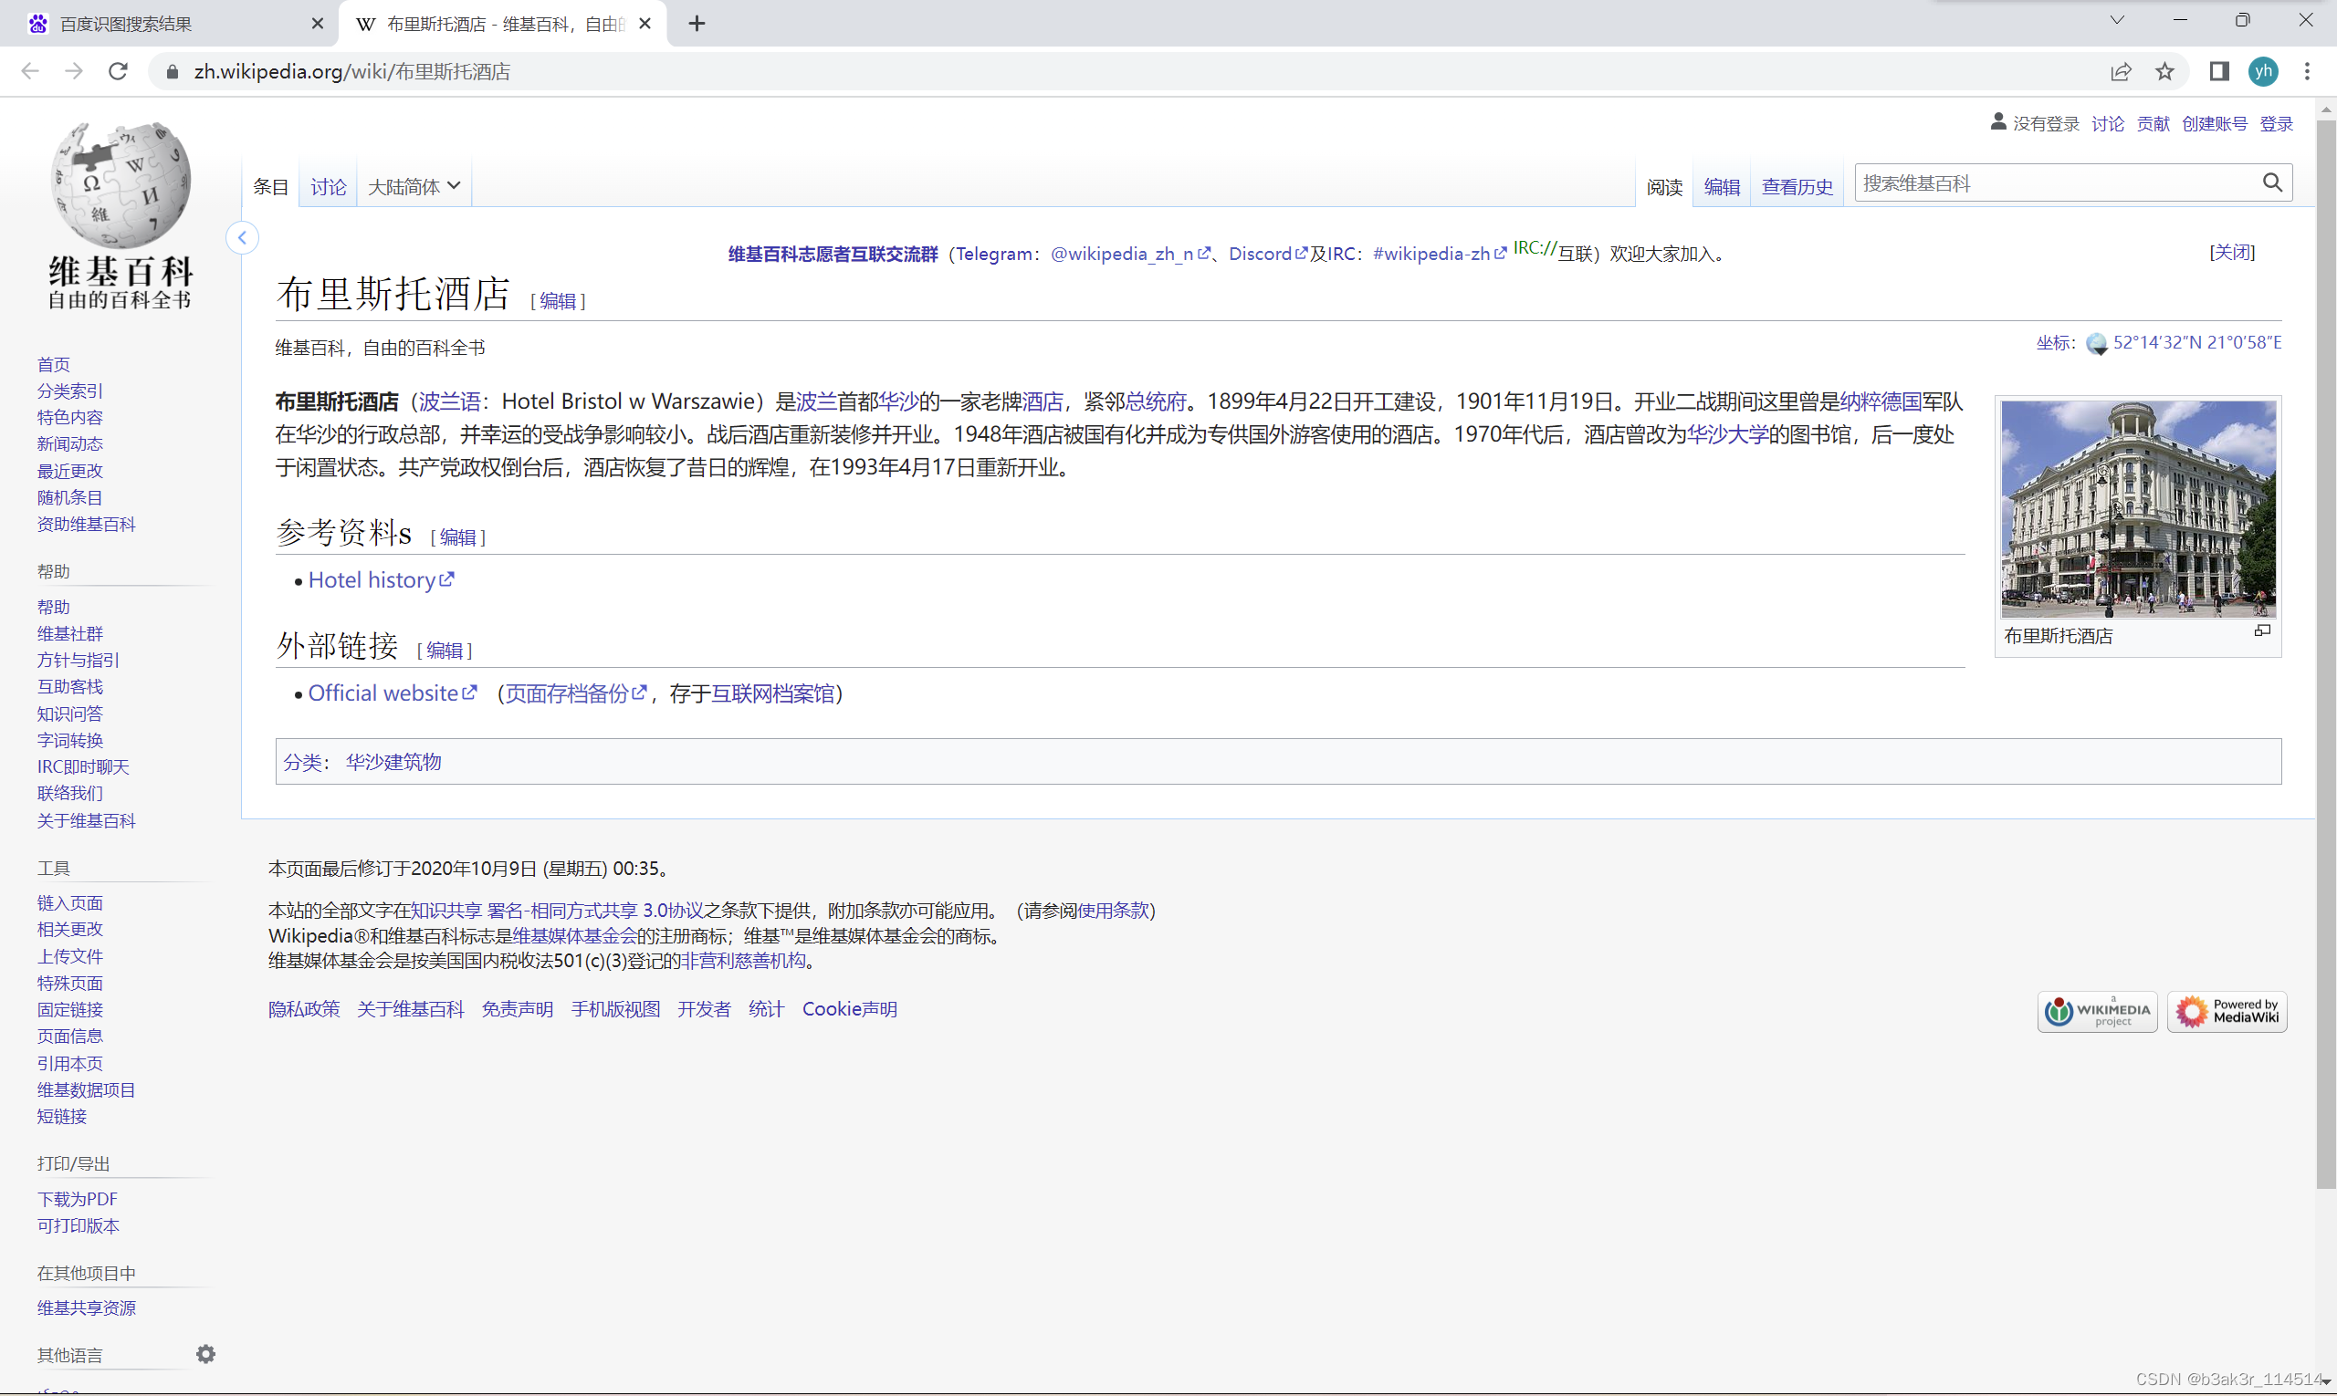This screenshot has height=1396, width=2337.
Task: Expand the 大陆简体 language variant dropdown
Action: point(414,186)
